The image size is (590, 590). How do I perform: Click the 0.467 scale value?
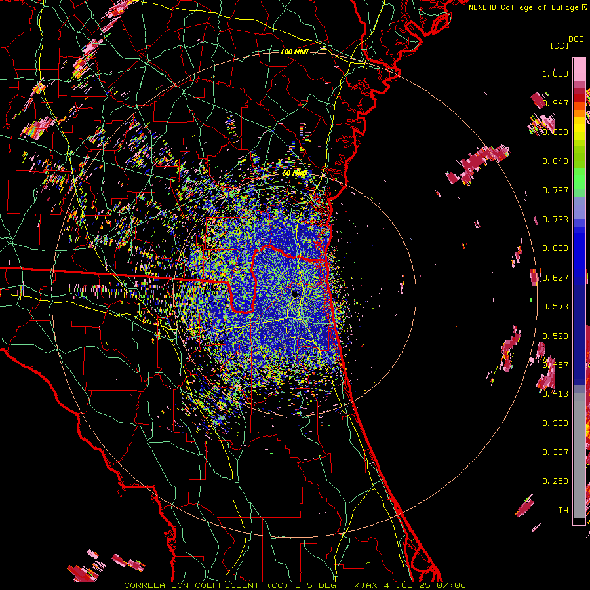coord(555,365)
